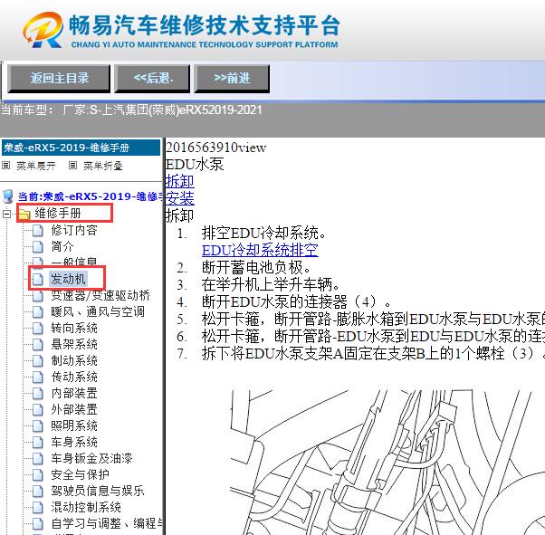The width and height of the screenshot is (545, 535).
Task: Click the page icon beside 车身系统
Action: pos(37,443)
